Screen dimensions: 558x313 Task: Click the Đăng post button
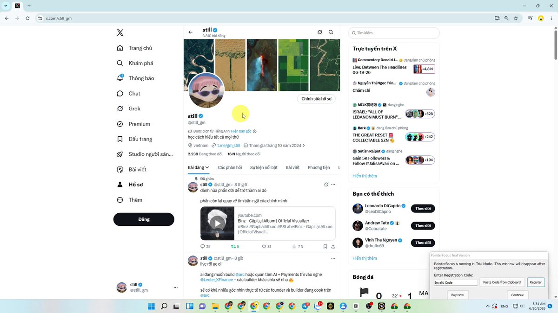pos(144,219)
